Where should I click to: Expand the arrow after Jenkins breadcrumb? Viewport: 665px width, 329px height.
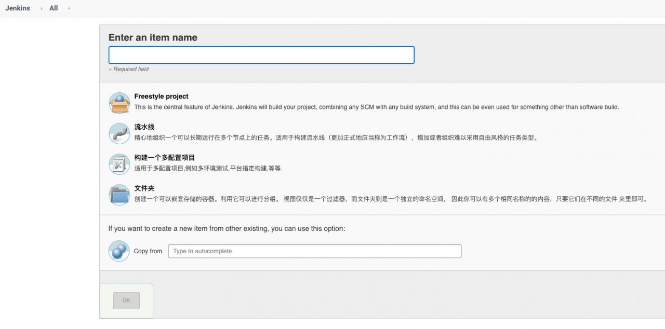click(x=42, y=8)
